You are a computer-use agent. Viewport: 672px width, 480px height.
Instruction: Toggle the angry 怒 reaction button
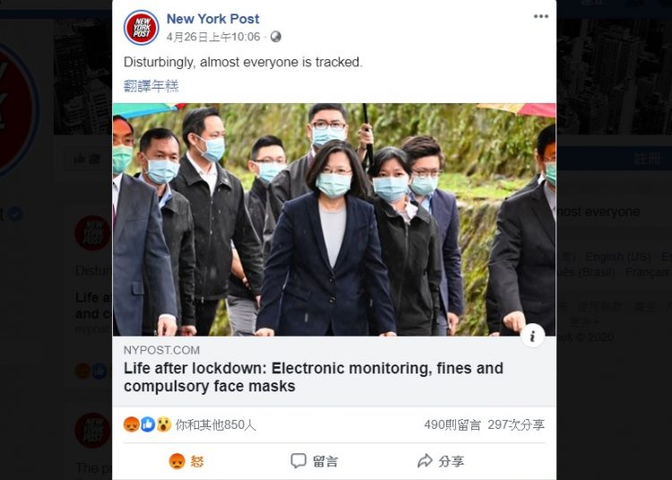pos(186,461)
